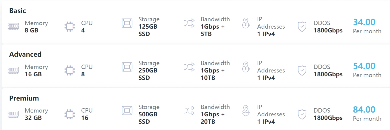Click the CPU icon in Basic plan
The image size is (390, 130).
[x=70, y=26]
